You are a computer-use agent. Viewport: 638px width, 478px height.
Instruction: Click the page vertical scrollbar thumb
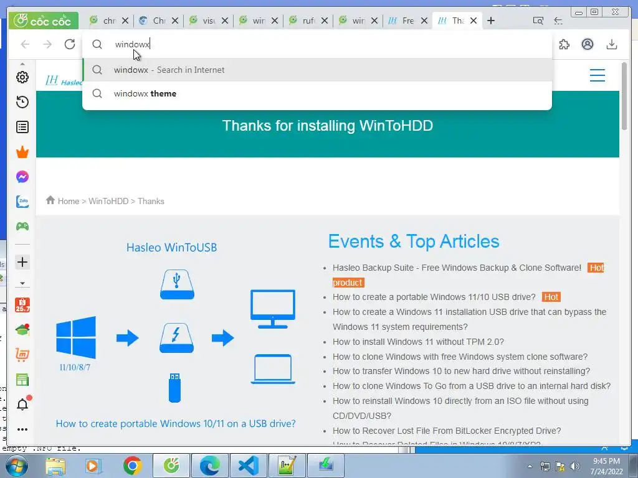coord(624,96)
